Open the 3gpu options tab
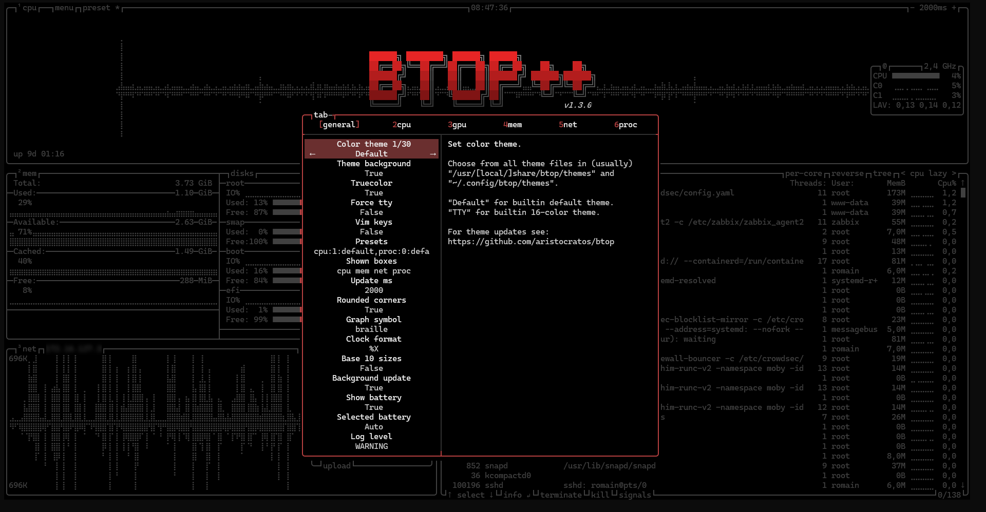 click(x=457, y=125)
